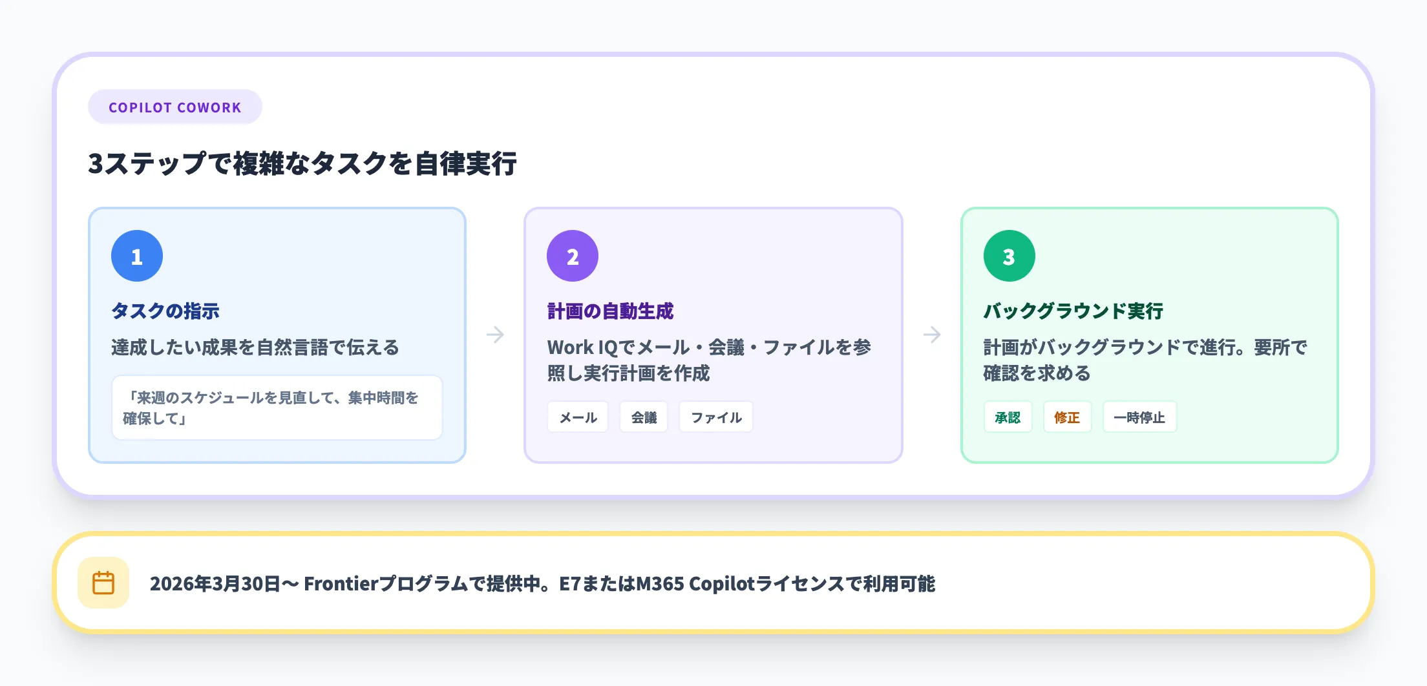The image size is (1427, 686).
Task: Click the calendar icon in the announcement bar
Action: click(104, 582)
